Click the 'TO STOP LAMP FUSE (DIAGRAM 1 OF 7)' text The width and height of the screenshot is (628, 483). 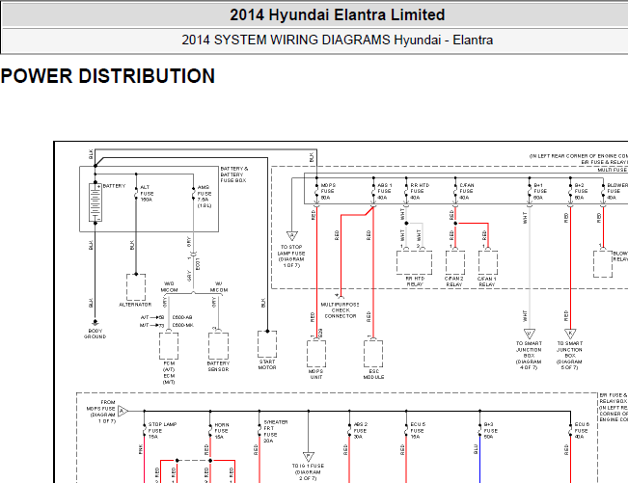[291, 256]
